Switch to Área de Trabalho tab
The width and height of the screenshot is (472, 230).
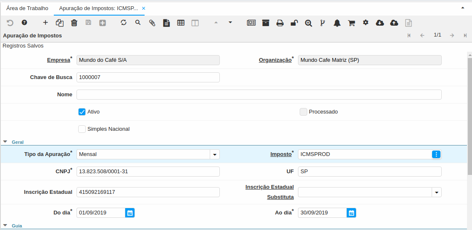(x=27, y=8)
